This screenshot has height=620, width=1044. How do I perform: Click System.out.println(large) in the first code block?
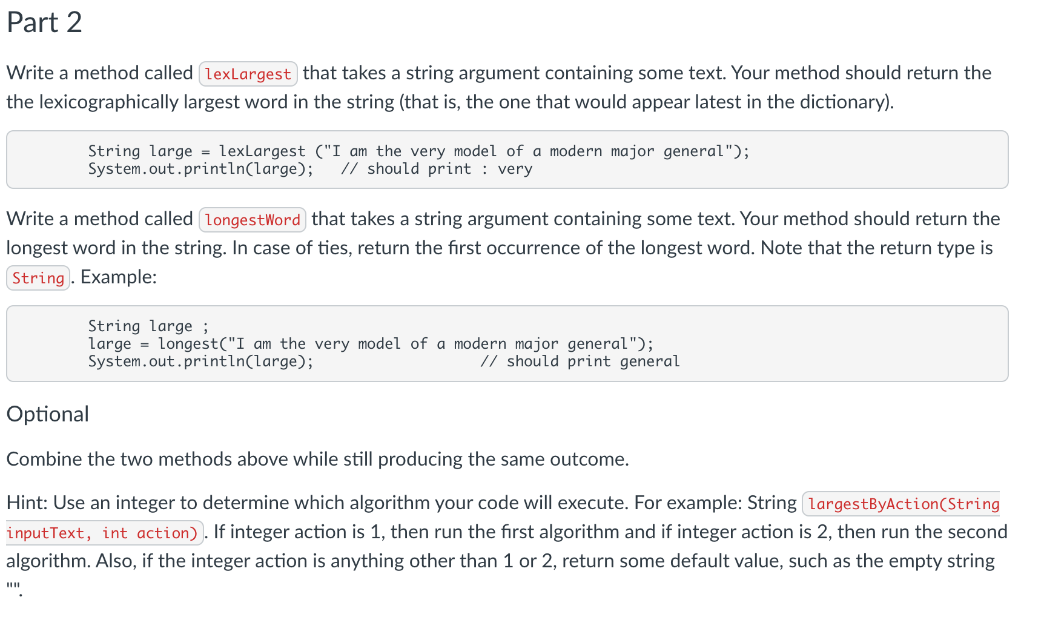pos(200,169)
